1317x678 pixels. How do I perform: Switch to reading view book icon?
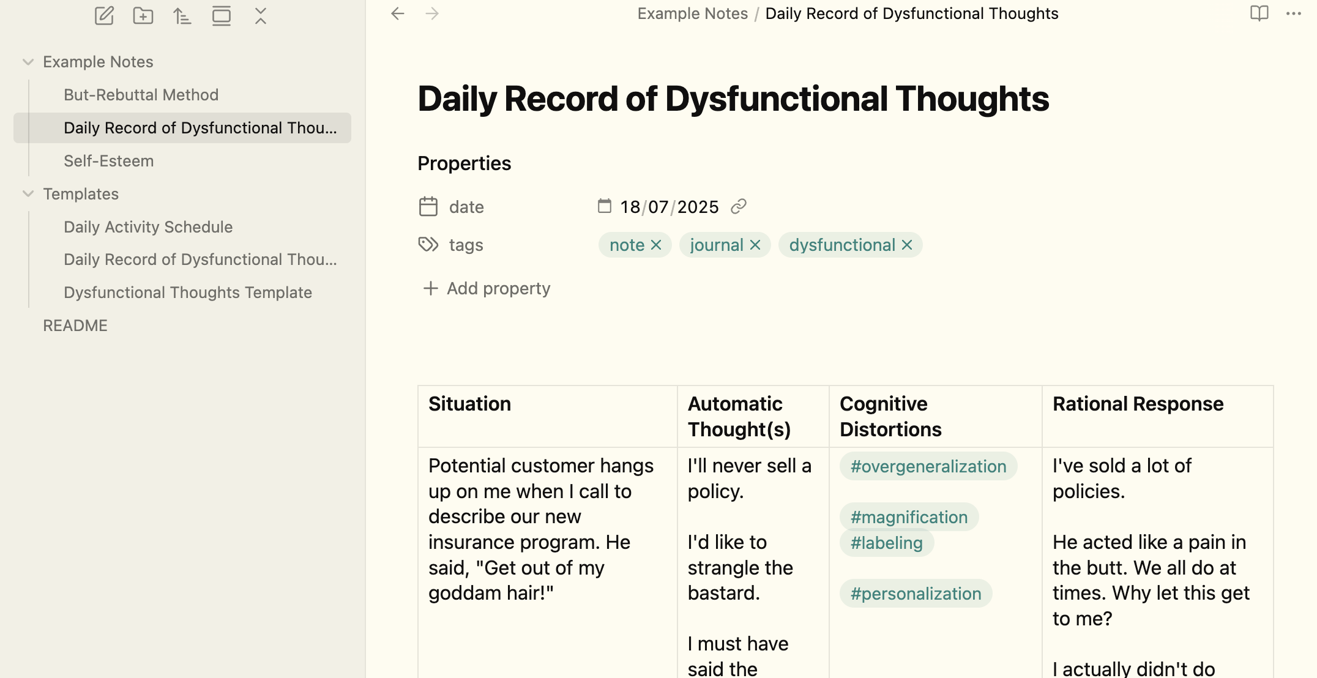(1259, 13)
